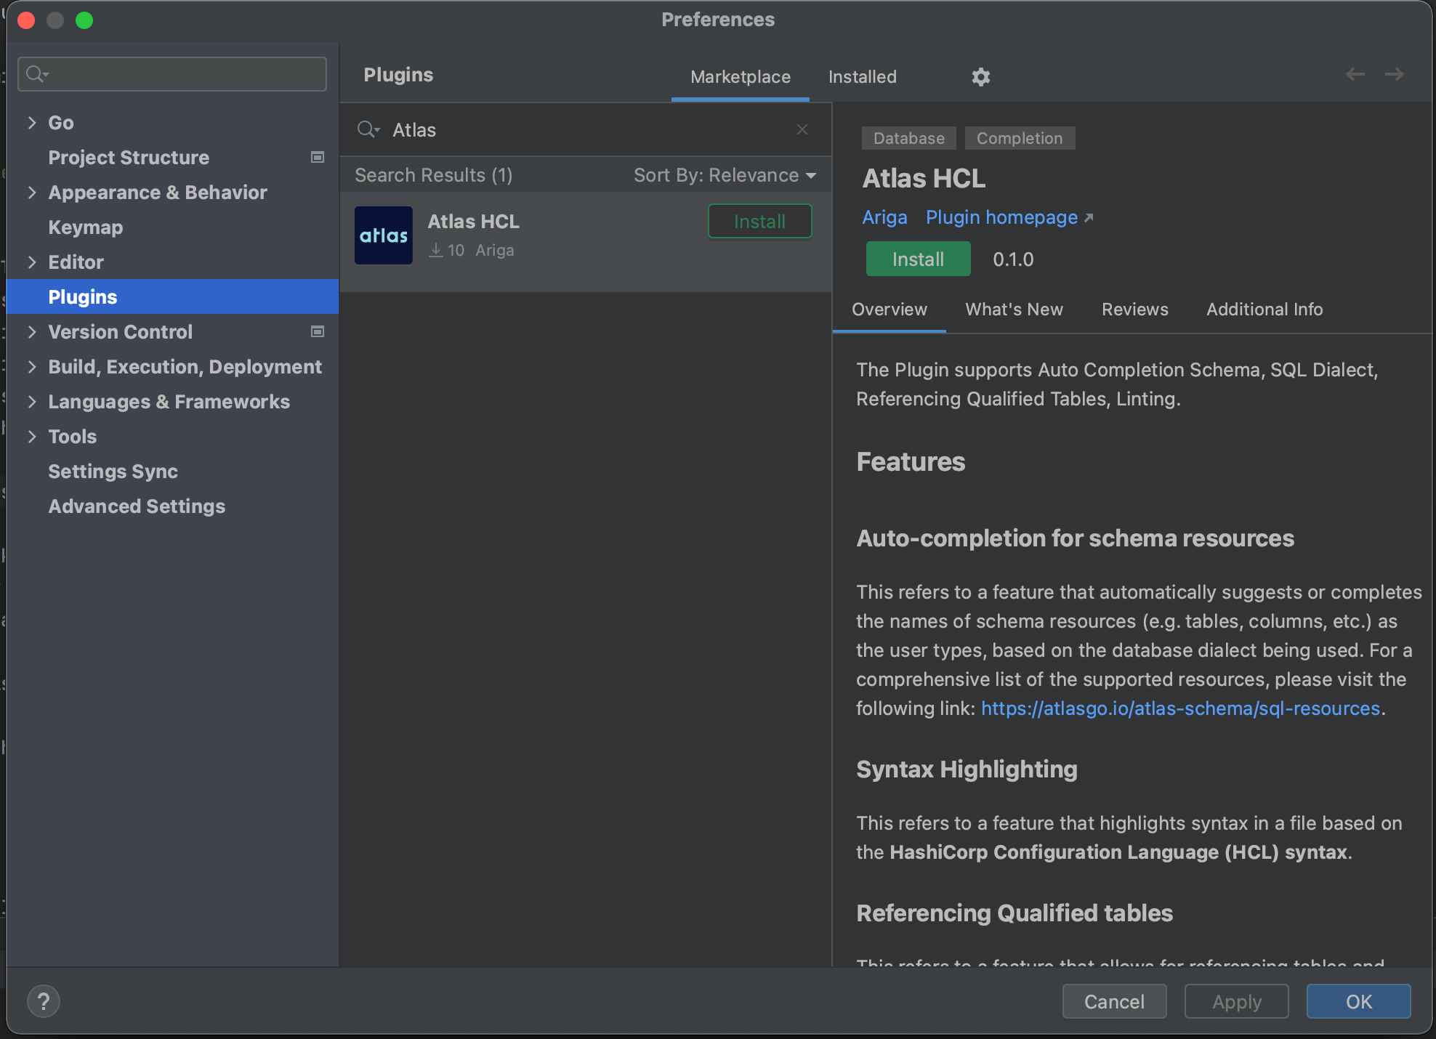The width and height of the screenshot is (1436, 1039).
Task: Click the plugin settings gear icon
Action: point(980,77)
